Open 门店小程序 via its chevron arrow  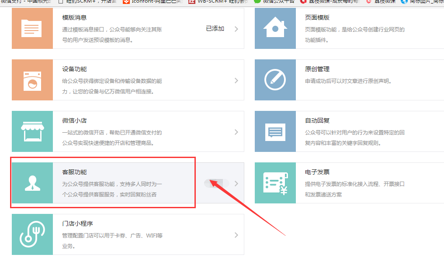(236, 235)
